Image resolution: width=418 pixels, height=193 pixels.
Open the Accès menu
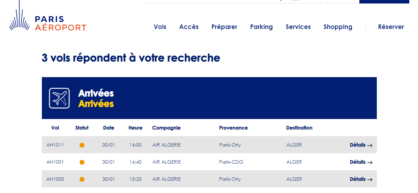click(189, 27)
